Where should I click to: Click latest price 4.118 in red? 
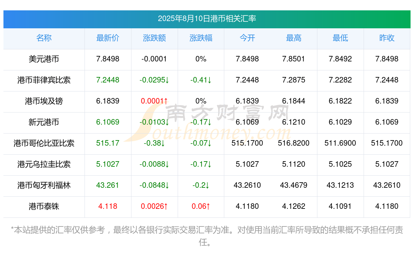tap(108, 206)
